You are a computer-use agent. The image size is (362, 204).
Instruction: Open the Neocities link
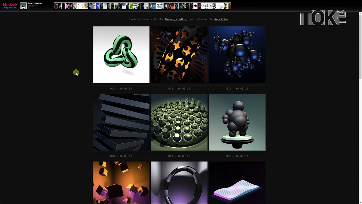point(221,19)
